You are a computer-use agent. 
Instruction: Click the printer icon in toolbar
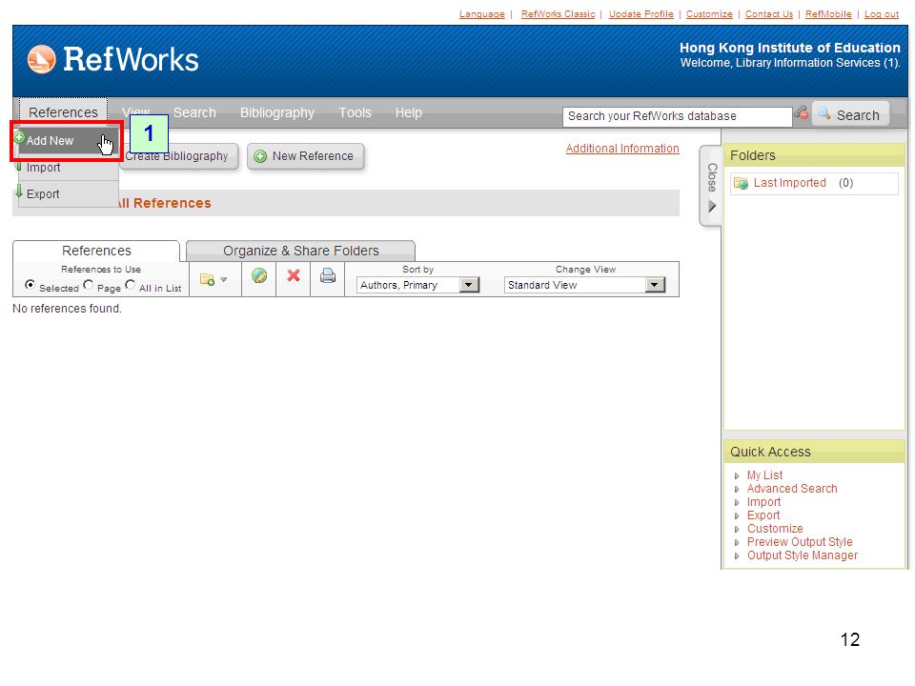pos(328,275)
